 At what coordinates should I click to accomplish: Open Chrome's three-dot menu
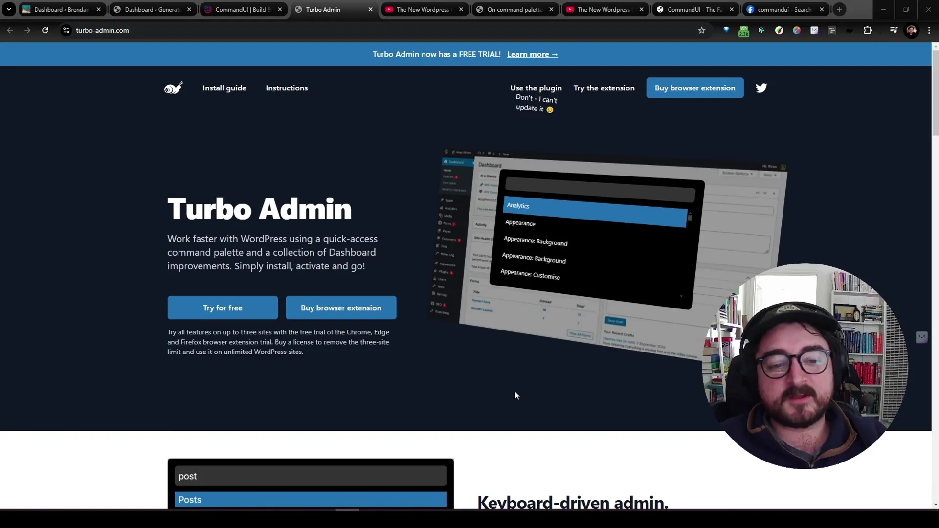(x=929, y=30)
